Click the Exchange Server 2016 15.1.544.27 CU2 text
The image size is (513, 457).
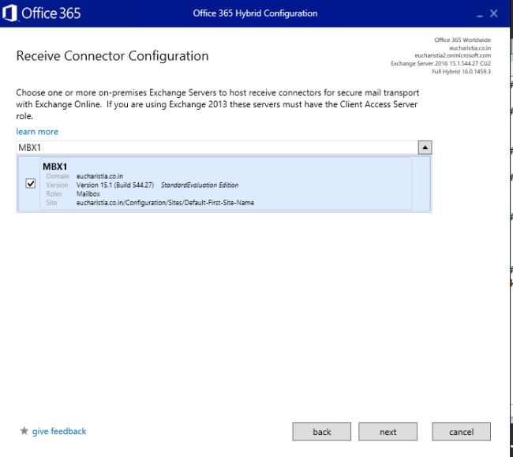coord(440,63)
